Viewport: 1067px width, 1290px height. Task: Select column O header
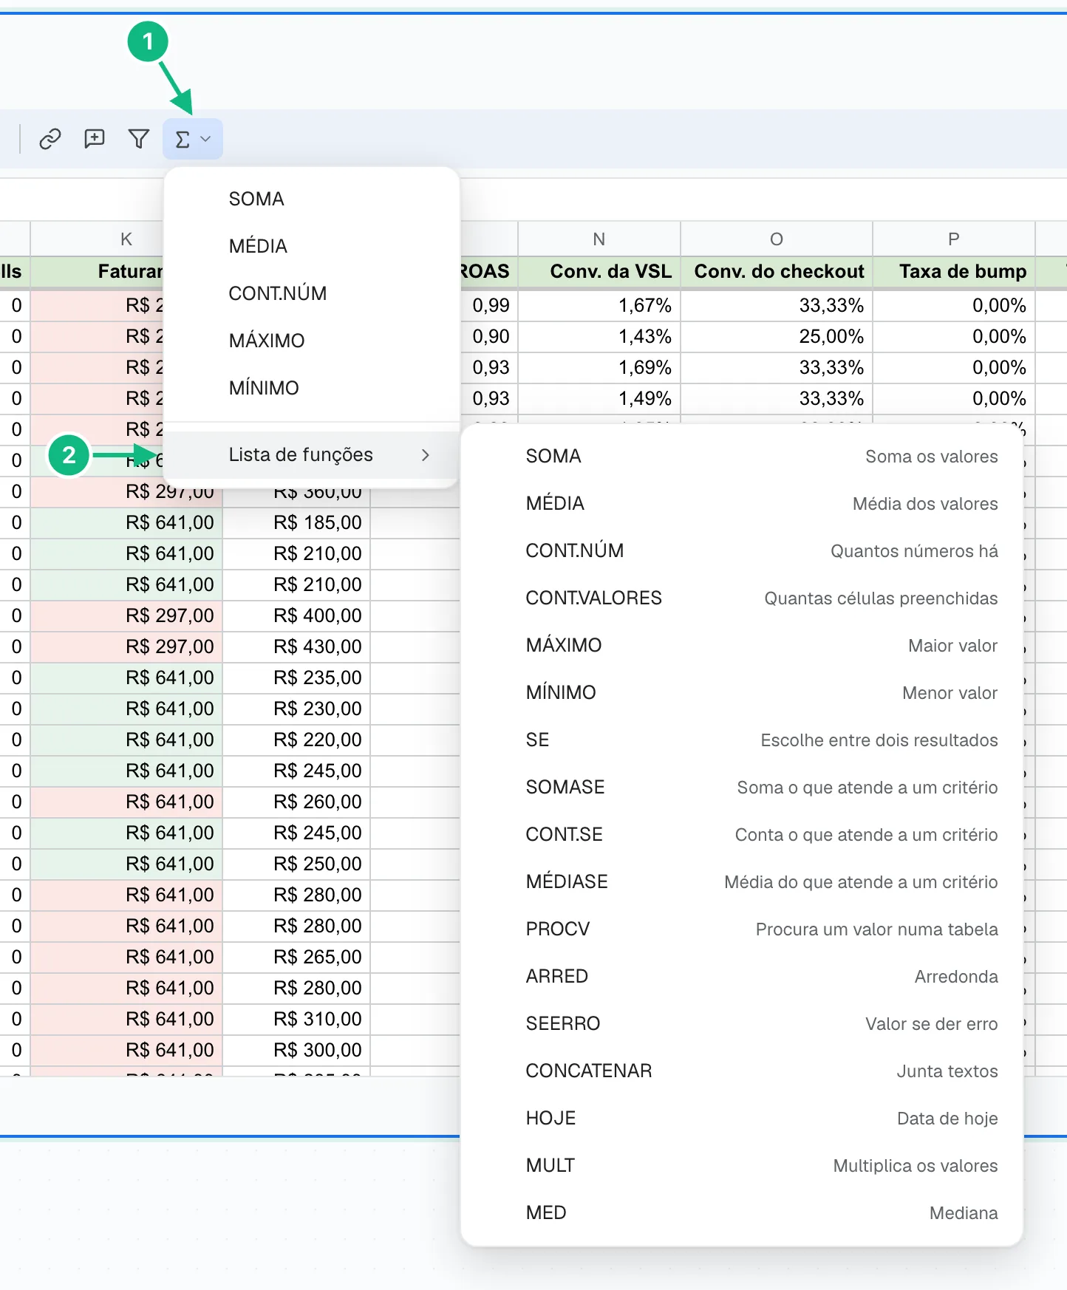coord(777,239)
